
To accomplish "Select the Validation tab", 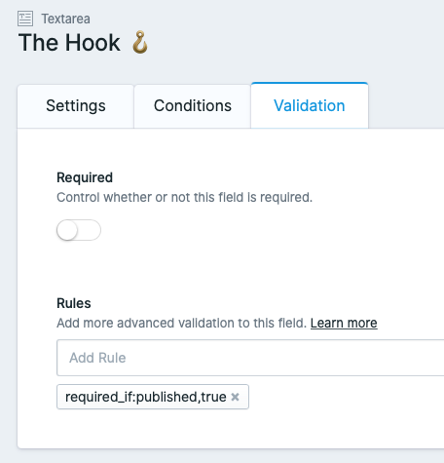I will pos(310,105).
